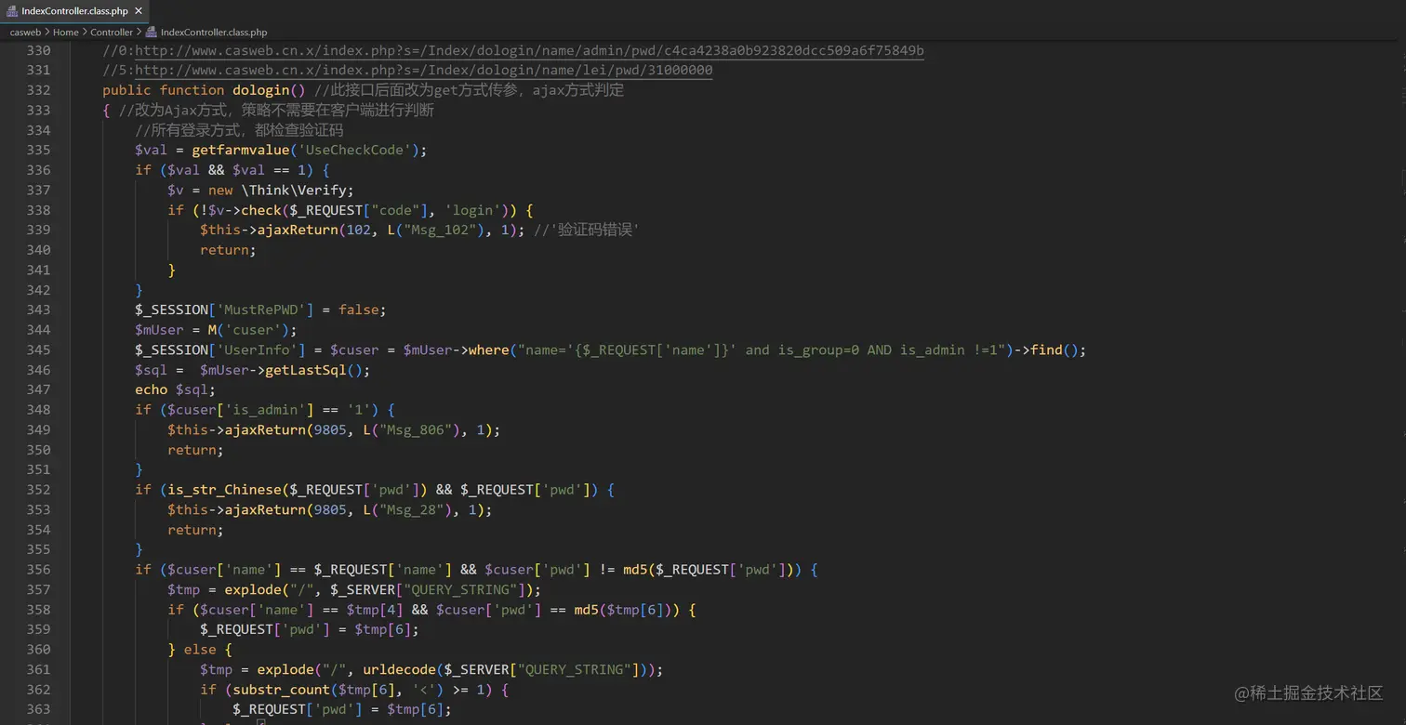This screenshot has width=1406, height=725.
Task: Click line number 336 in the gutter
Action: click(x=38, y=170)
